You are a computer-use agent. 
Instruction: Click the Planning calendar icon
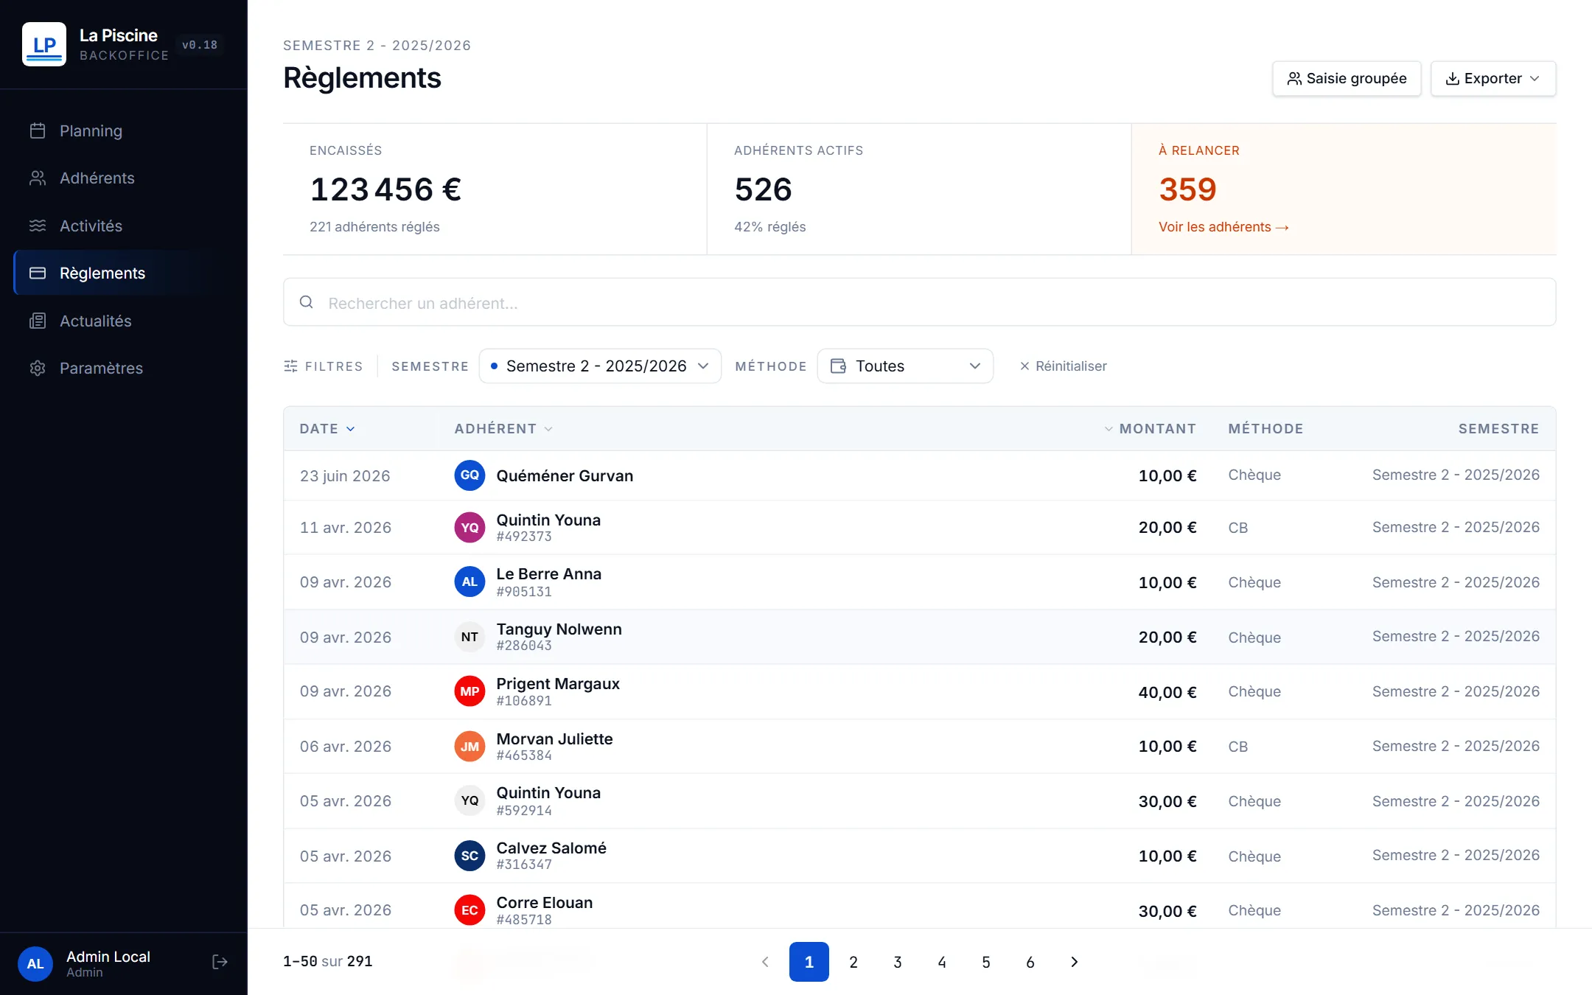point(38,130)
